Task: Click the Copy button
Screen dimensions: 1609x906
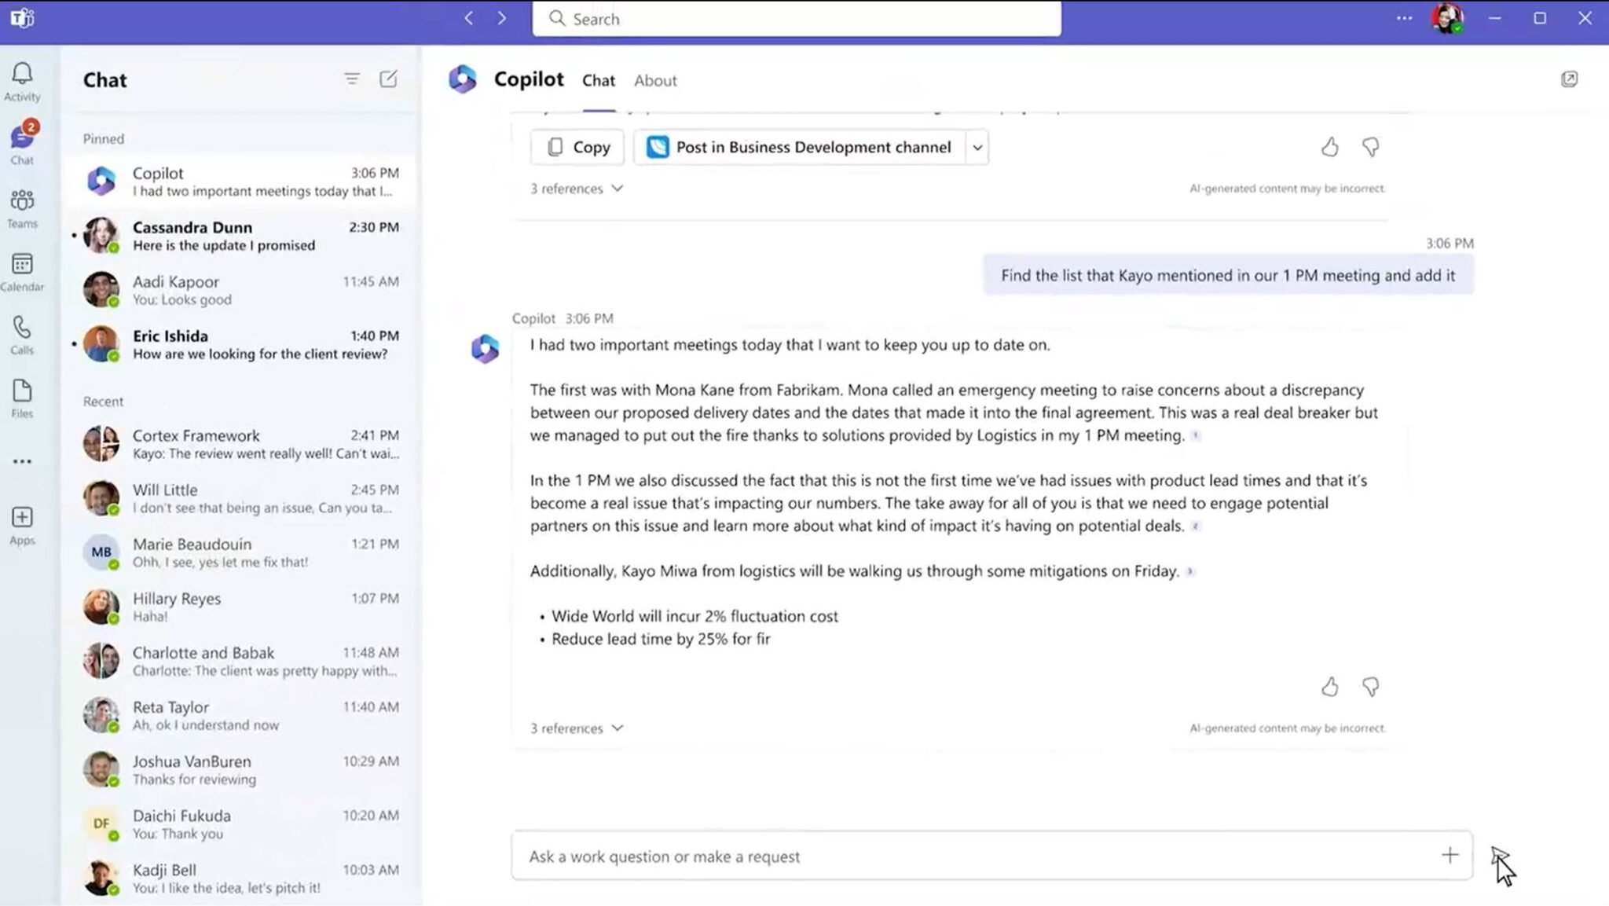Action: (577, 147)
